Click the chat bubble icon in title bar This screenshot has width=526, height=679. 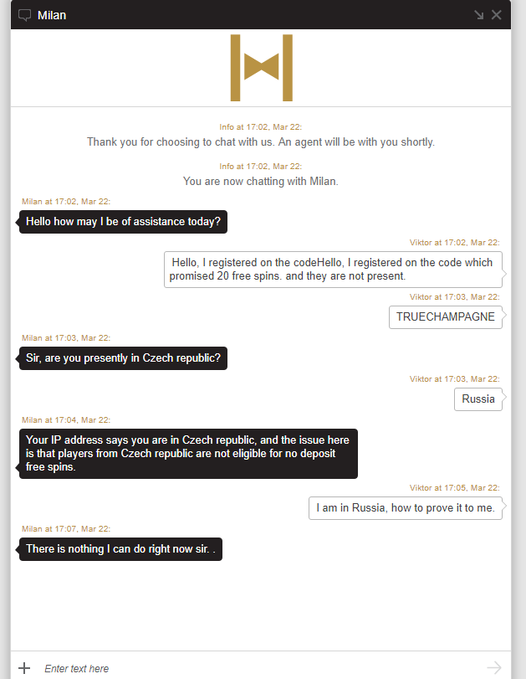pyautogui.click(x=25, y=15)
